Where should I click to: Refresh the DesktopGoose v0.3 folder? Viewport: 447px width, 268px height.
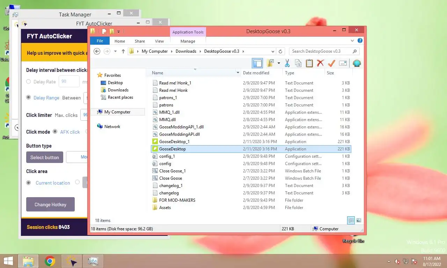tap(280, 51)
